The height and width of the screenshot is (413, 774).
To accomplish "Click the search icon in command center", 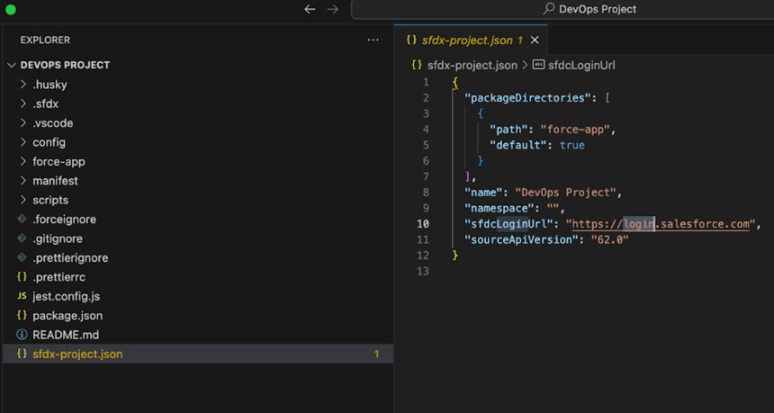I will click(x=548, y=9).
